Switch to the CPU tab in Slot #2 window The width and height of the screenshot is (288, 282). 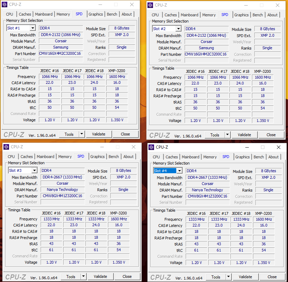155,15
